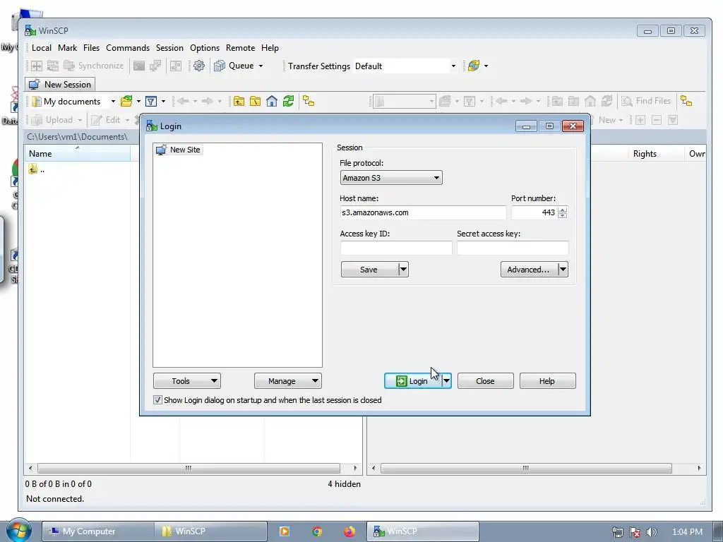This screenshot has height=542, width=723.
Task: Click the Action Center flag tray icon
Action: 635,532
